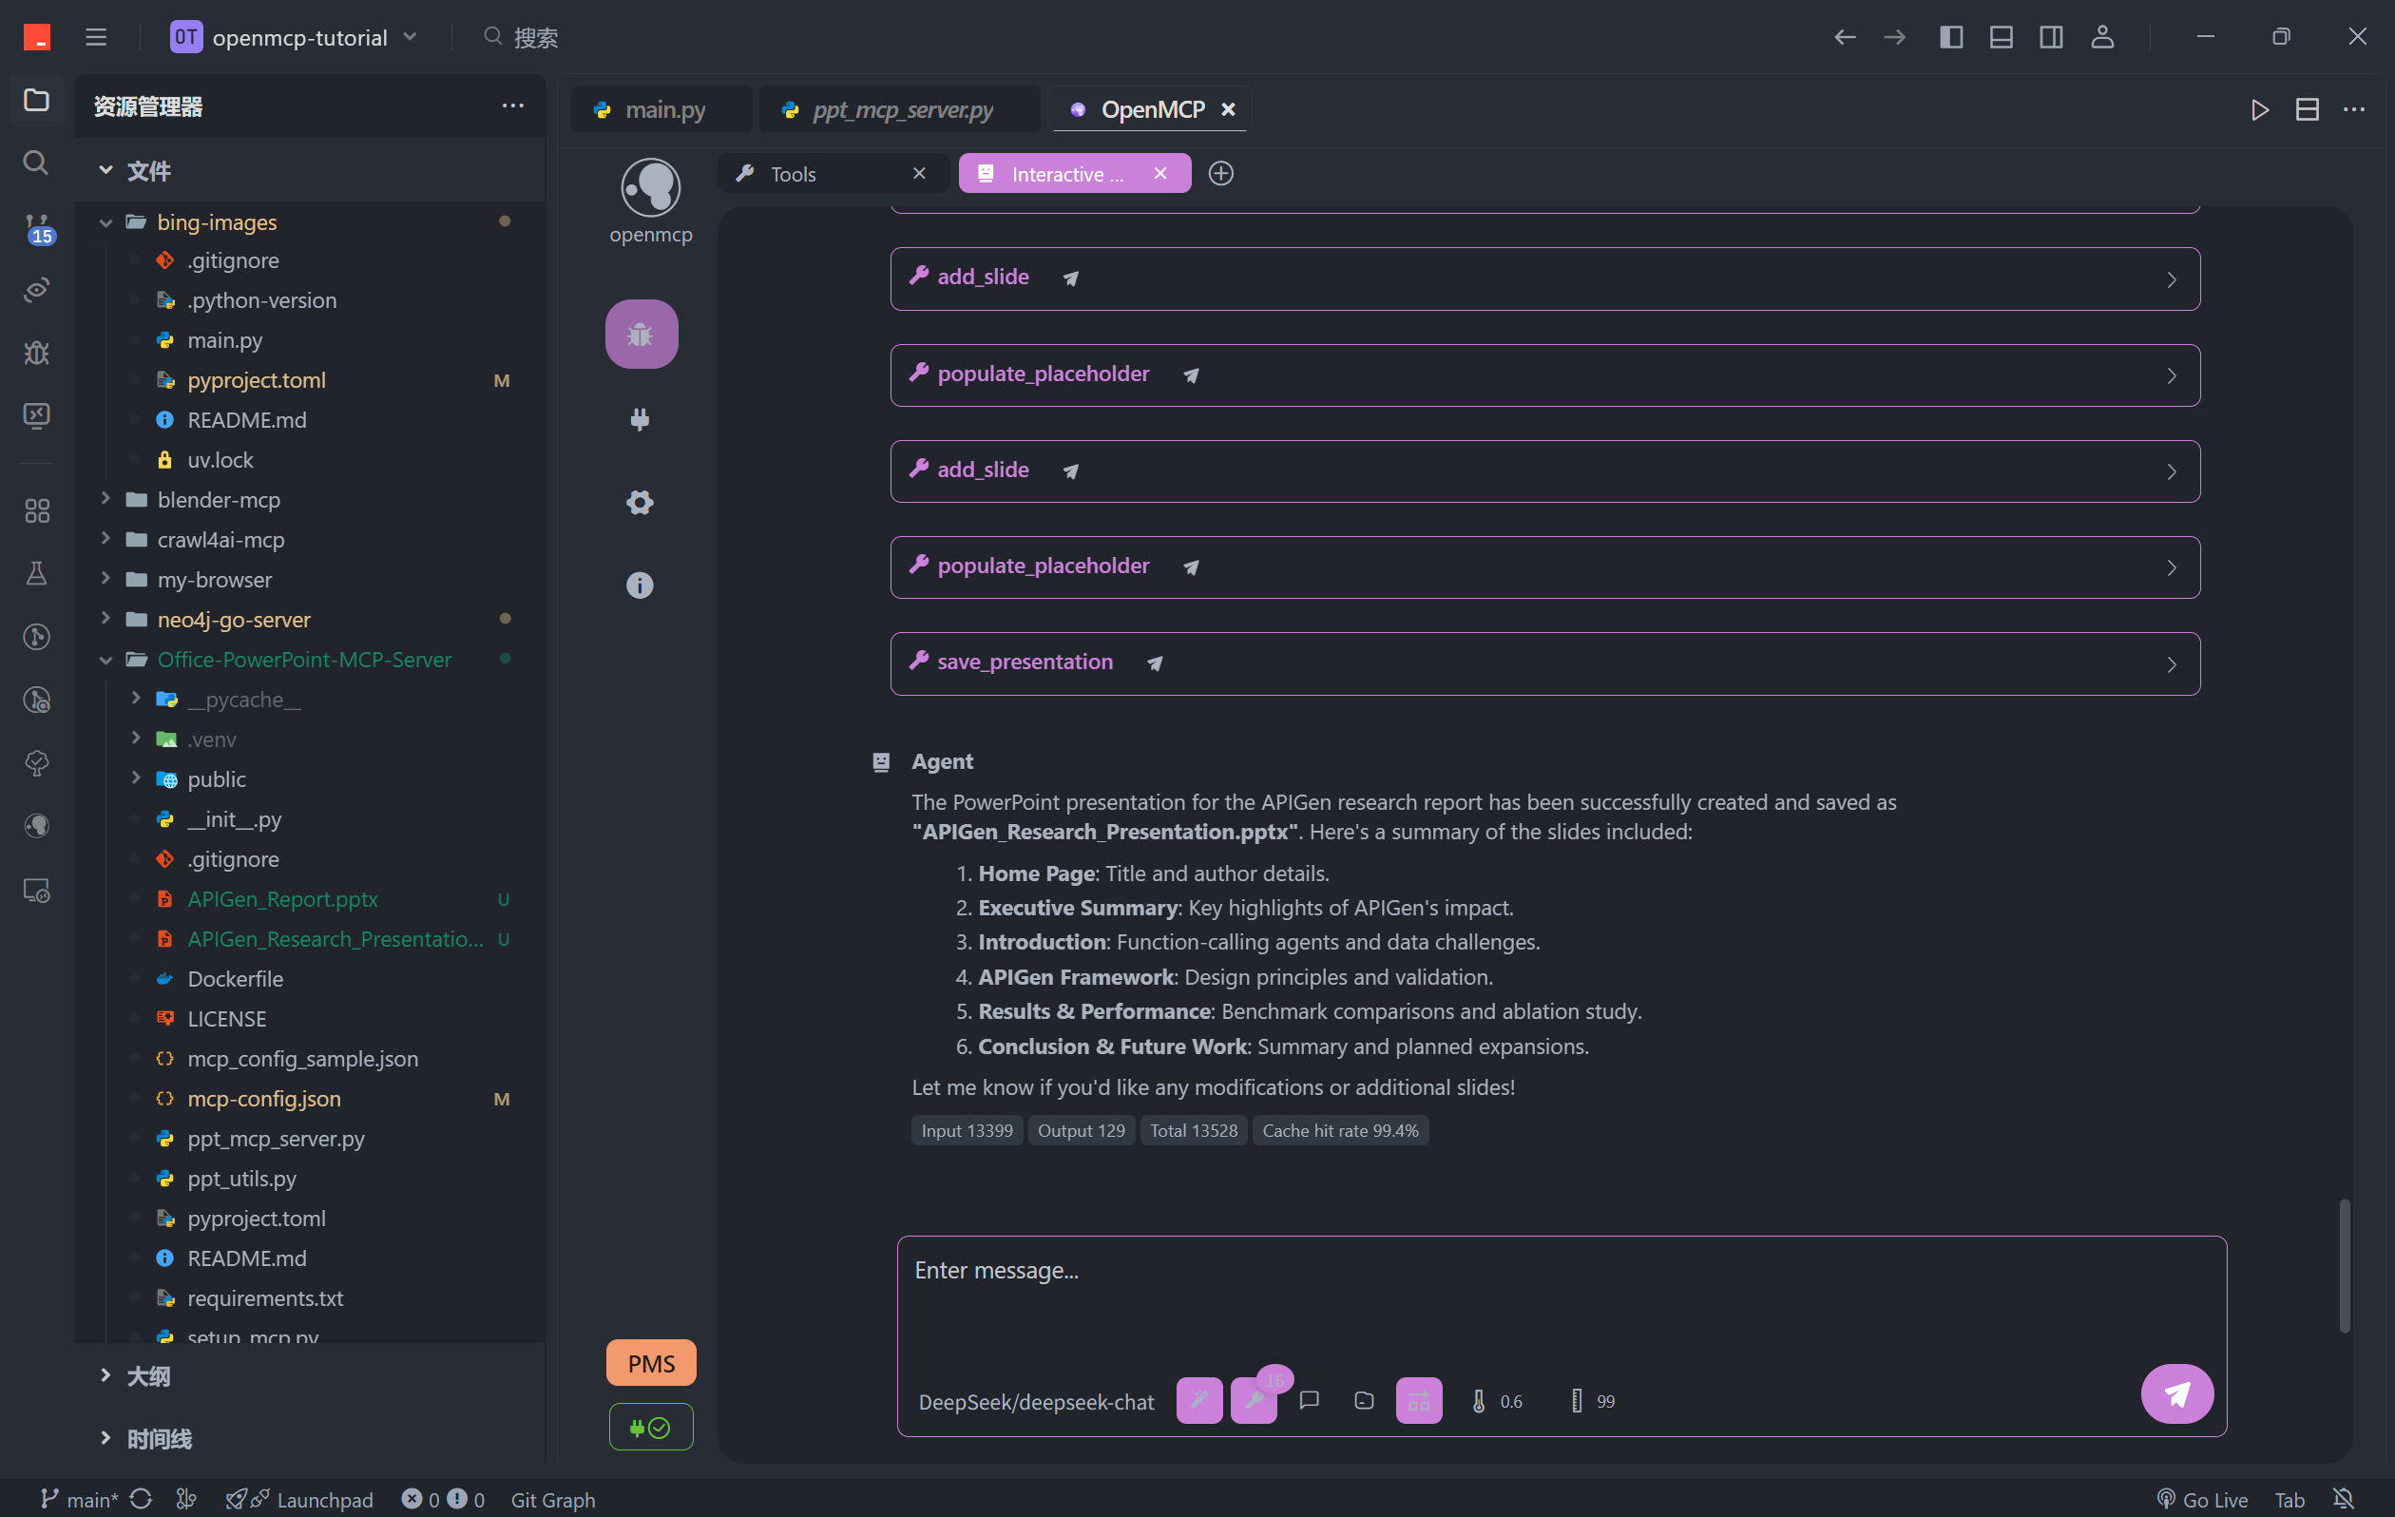
Task: Switch to the main.py editor tab
Action: pos(662,109)
